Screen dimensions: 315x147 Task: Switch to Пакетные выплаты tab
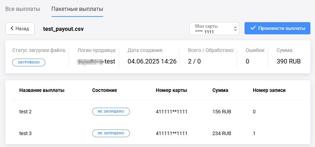click(x=77, y=8)
